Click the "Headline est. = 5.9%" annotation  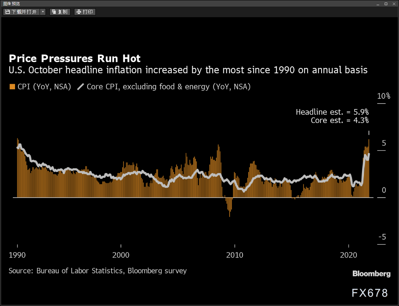click(x=332, y=112)
